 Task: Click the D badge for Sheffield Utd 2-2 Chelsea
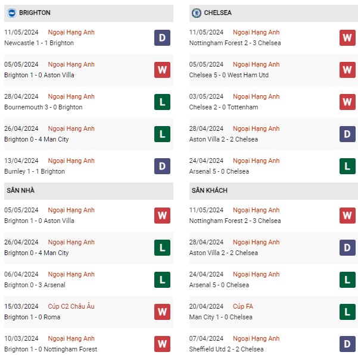pyautogui.click(x=347, y=344)
